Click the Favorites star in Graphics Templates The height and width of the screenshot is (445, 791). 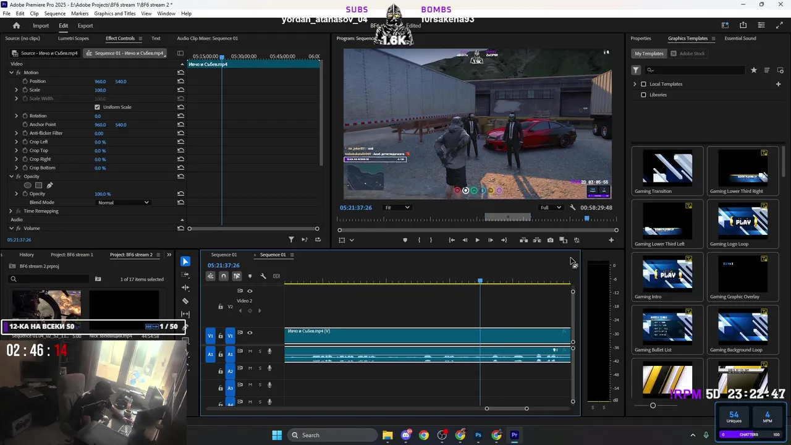click(x=753, y=70)
